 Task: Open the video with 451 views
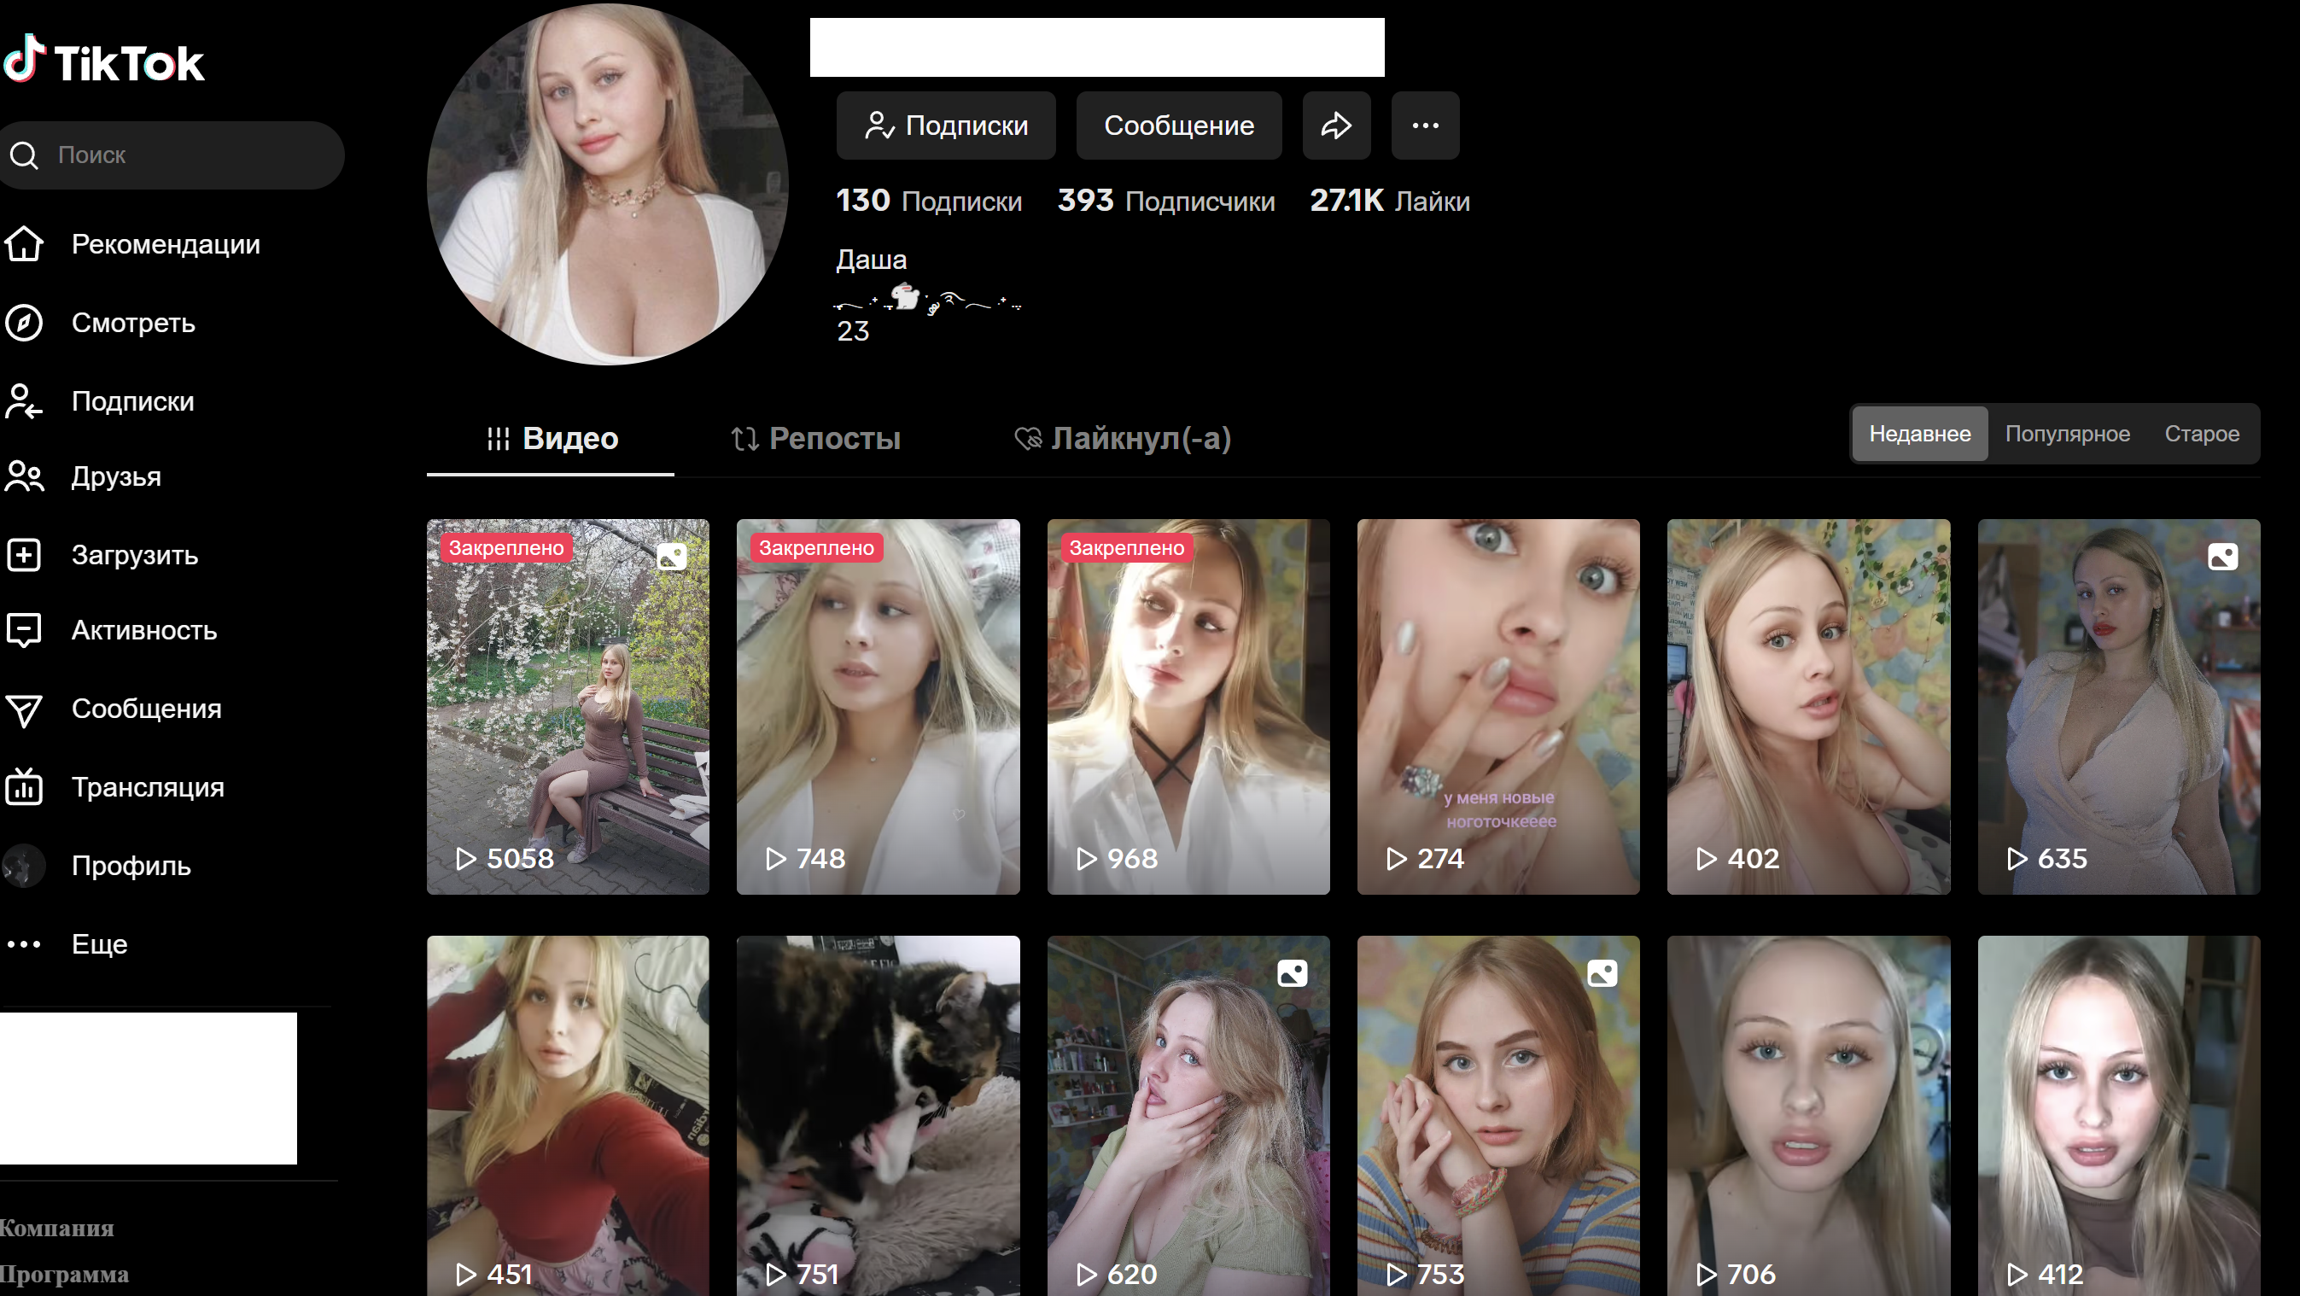tap(568, 1116)
